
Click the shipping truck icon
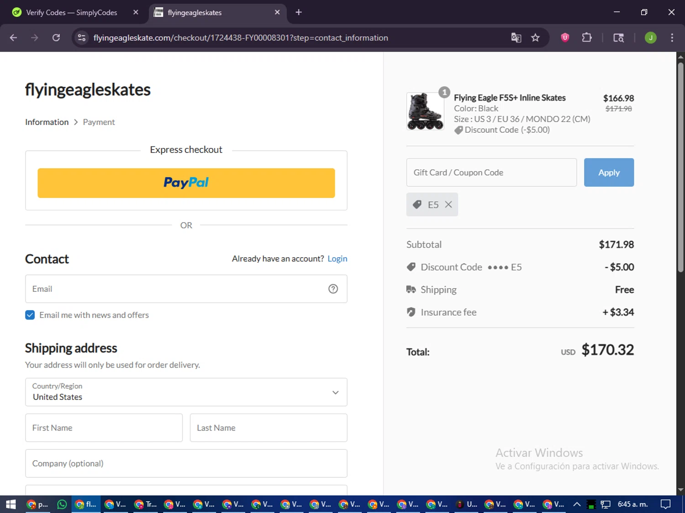pos(411,290)
